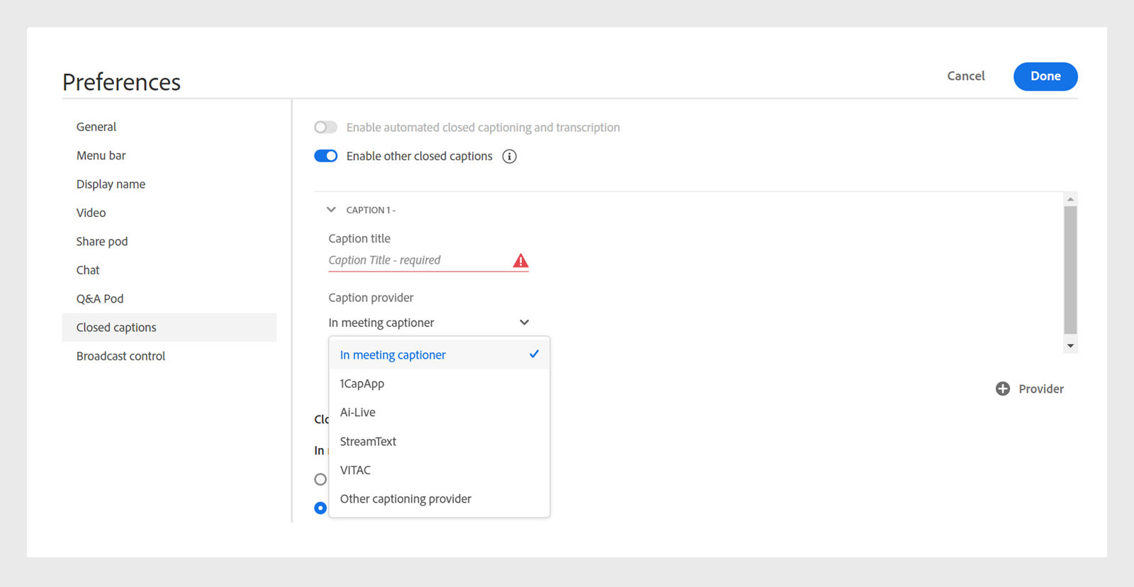Click the selected blue radio button
This screenshot has width=1134, height=587.
click(320, 508)
